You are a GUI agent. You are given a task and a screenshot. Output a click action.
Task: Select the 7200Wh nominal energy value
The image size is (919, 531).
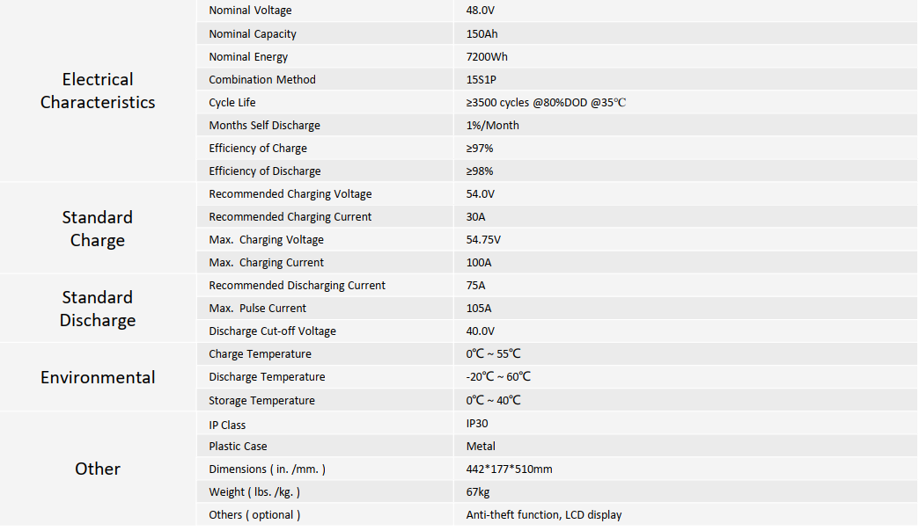[x=487, y=57]
